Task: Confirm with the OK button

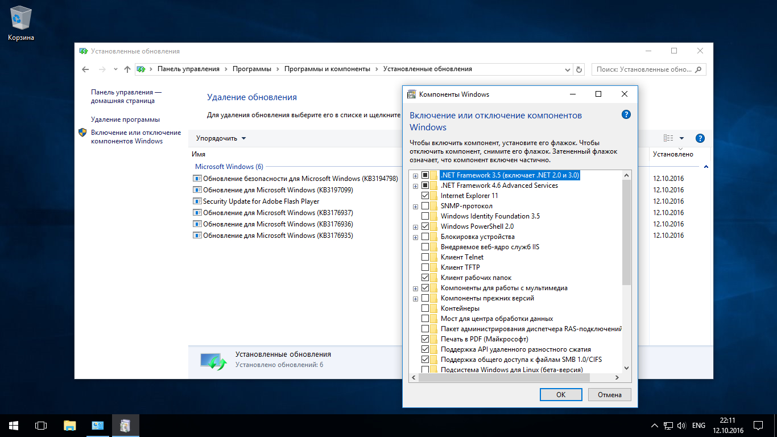Action: [561, 394]
